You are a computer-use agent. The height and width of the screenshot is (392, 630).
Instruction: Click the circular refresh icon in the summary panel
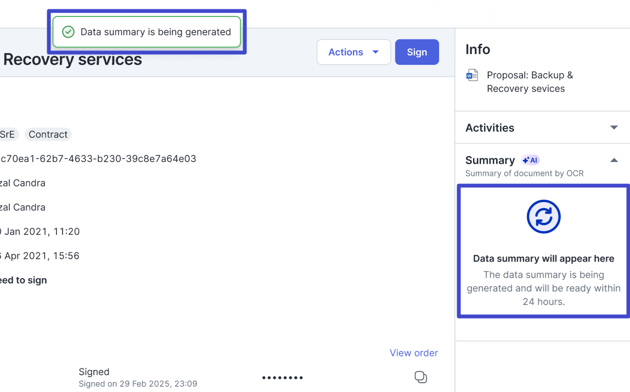(x=543, y=217)
